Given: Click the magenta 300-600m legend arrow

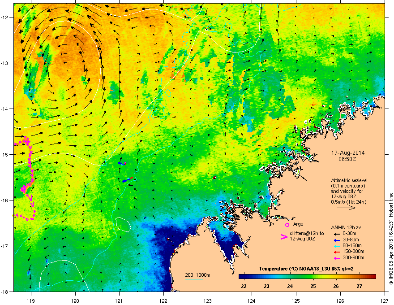Looking at the screenshot, I should coord(337,258).
